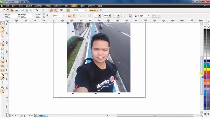The image size is (210, 118).
Task: Open the View menu
Action: point(21,6)
